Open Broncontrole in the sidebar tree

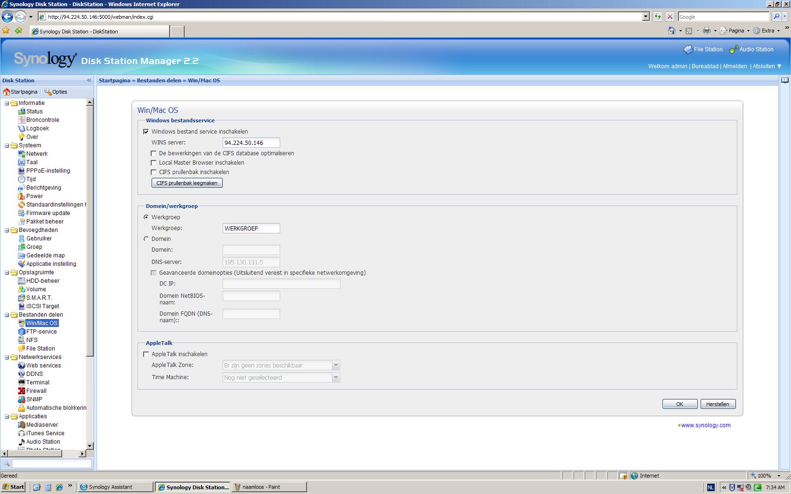tap(42, 120)
